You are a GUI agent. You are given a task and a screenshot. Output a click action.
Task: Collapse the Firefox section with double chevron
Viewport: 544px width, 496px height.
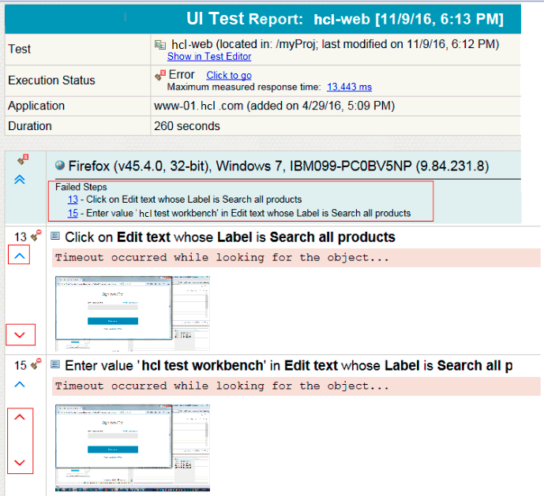pyautogui.click(x=20, y=179)
